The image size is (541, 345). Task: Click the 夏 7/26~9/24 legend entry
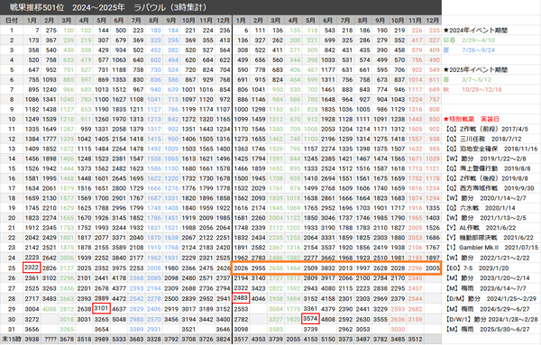coord(469,50)
